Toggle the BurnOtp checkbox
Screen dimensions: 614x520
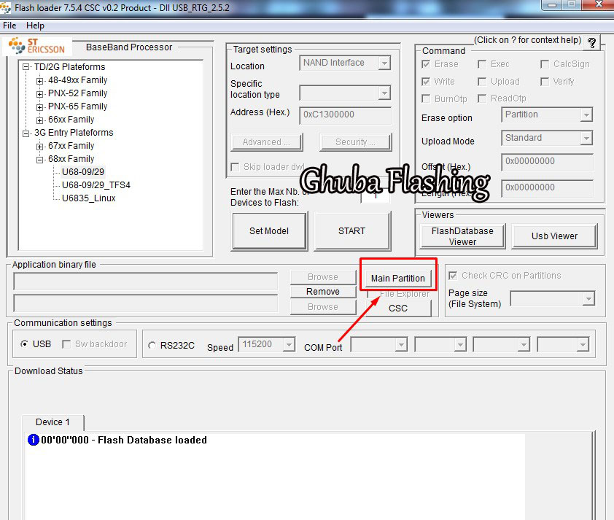pos(426,98)
